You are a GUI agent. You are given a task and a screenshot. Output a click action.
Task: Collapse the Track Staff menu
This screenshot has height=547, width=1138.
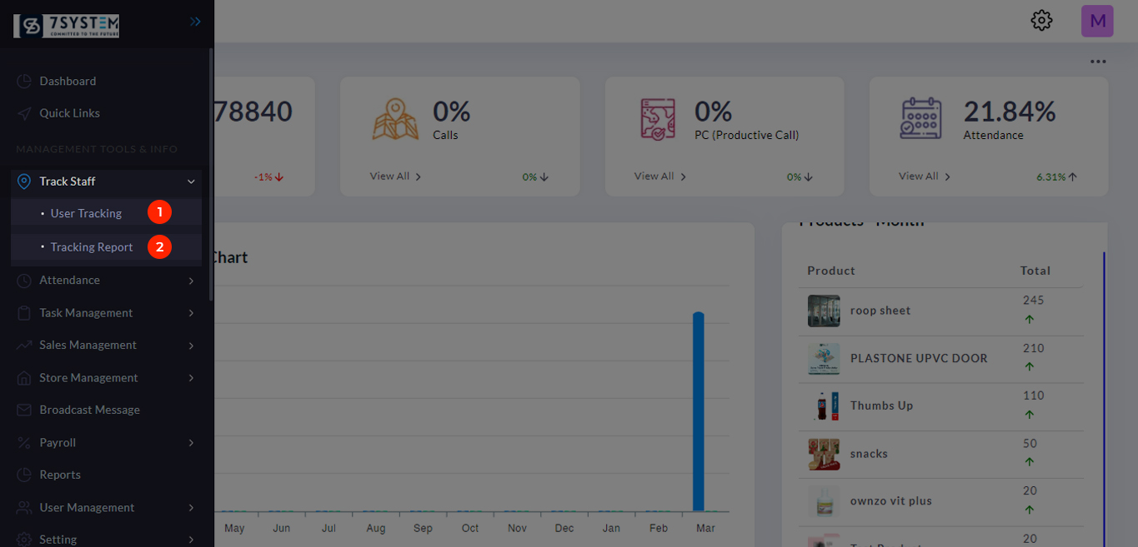(x=191, y=182)
